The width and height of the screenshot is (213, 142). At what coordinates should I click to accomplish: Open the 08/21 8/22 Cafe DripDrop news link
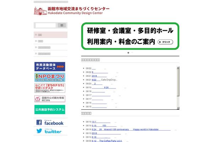click(96, 80)
